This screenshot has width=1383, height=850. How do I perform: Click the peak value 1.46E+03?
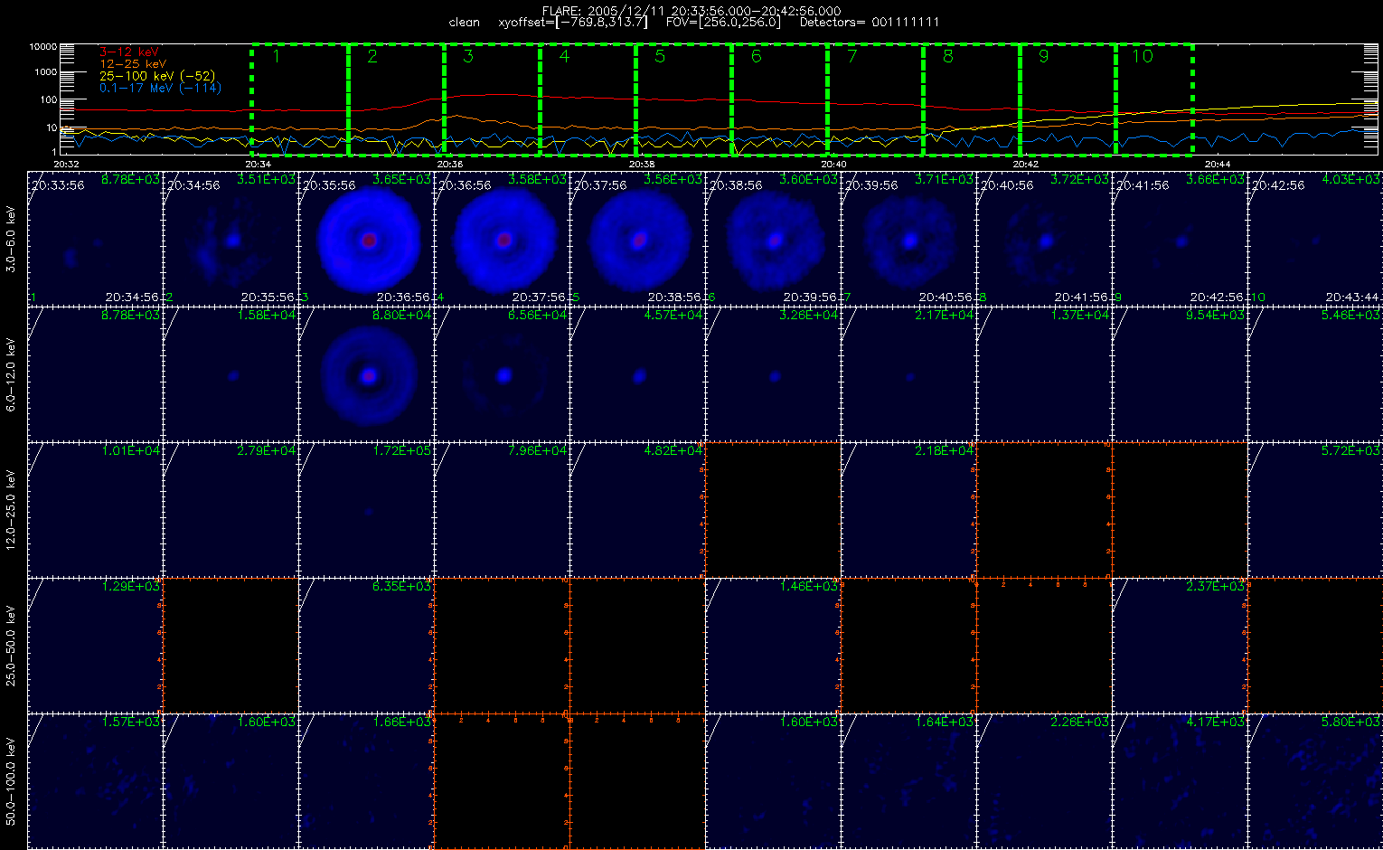point(808,587)
